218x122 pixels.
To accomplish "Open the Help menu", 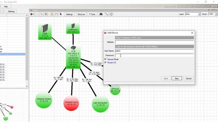I will [x=6, y=6].
